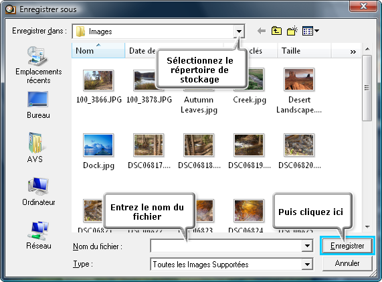Open the Type file format dropdown
This screenshot has width=382, height=282.
pos(307,264)
